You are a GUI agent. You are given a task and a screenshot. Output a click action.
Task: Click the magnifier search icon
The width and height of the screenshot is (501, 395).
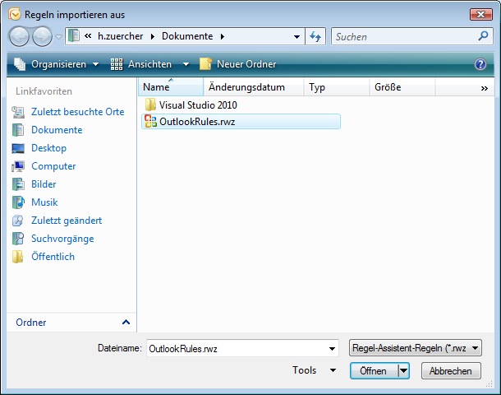pos(483,36)
